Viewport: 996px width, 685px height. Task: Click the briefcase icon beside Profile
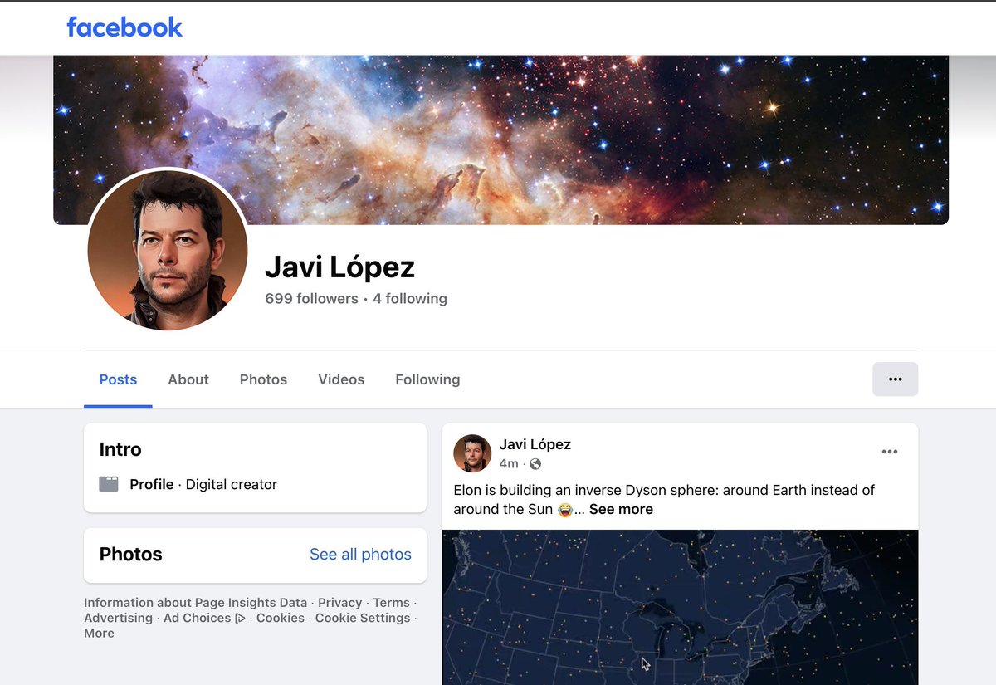click(109, 482)
